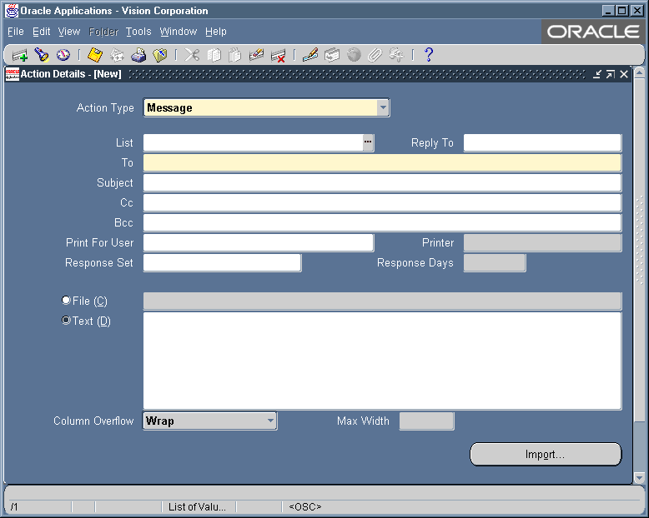Click the ORACLE logo

point(593,32)
